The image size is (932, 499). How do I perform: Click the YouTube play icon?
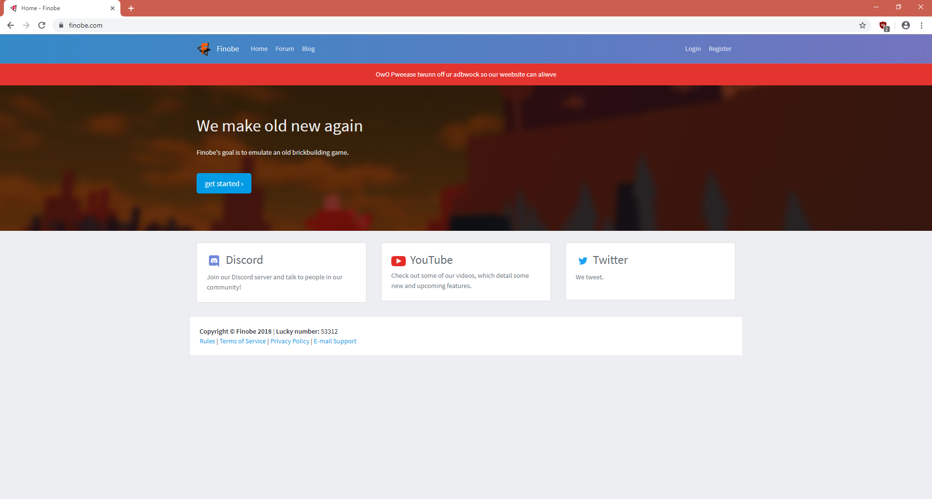point(398,260)
